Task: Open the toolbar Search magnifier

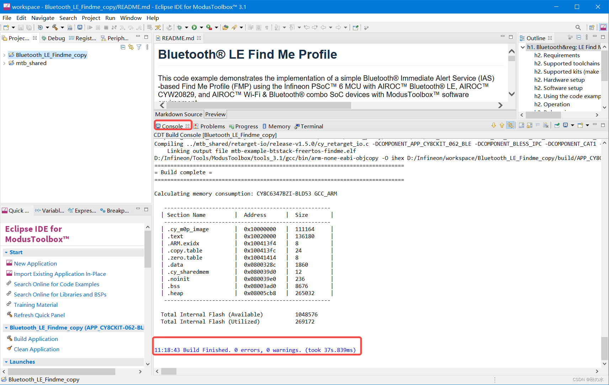Action: (x=578, y=27)
